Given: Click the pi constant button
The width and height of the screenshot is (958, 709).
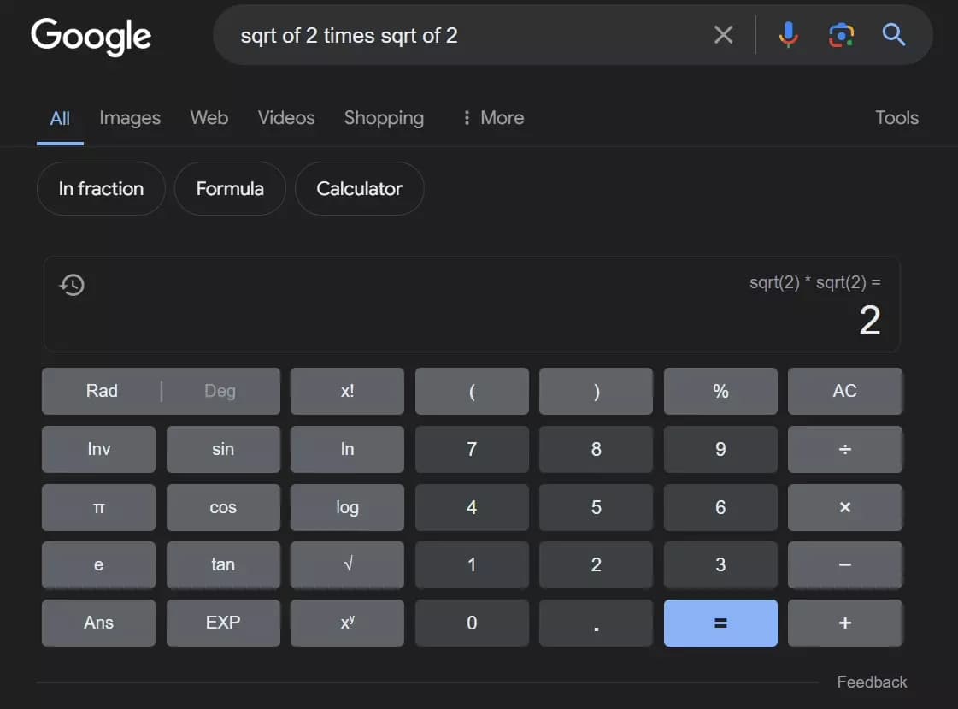Looking at the screenshot, I should pos(98,507).
